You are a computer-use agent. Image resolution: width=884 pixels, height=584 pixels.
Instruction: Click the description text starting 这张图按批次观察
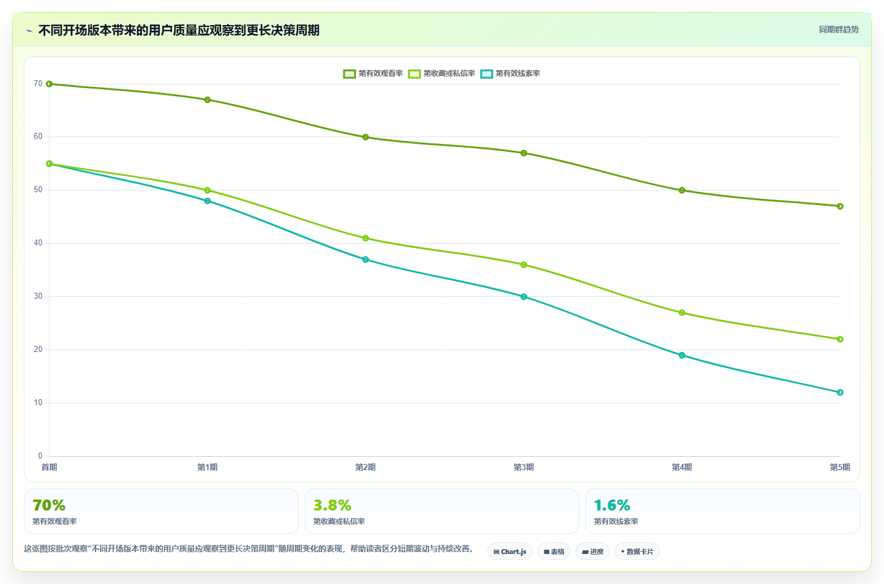pos(249,548)
